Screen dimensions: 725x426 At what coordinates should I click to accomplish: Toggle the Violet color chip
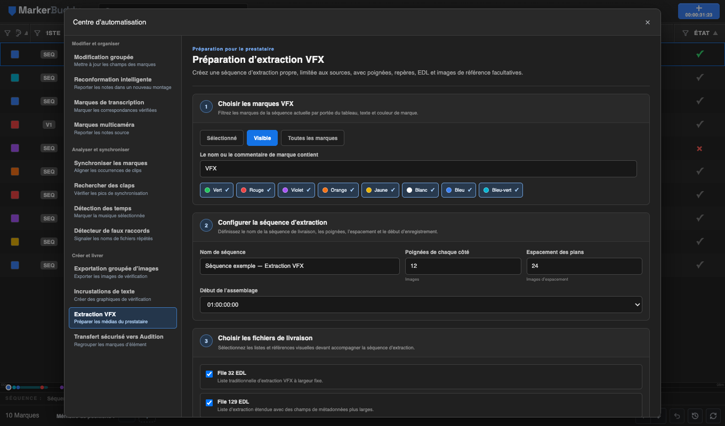point(296,190)
